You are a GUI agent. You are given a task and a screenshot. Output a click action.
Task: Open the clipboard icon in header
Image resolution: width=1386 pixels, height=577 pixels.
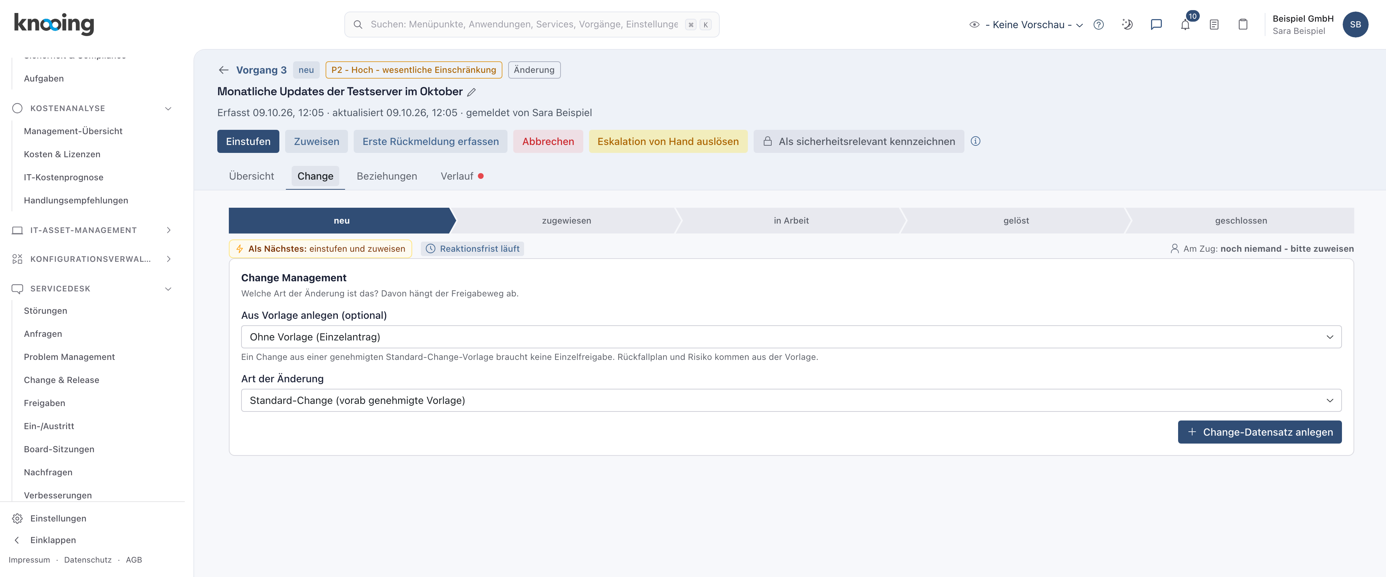[1243, 25]
